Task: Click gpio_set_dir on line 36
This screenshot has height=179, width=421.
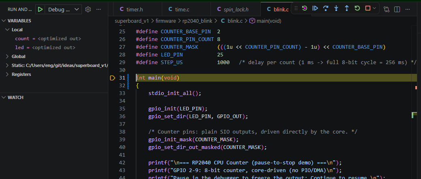Action: tap(167, 116)
